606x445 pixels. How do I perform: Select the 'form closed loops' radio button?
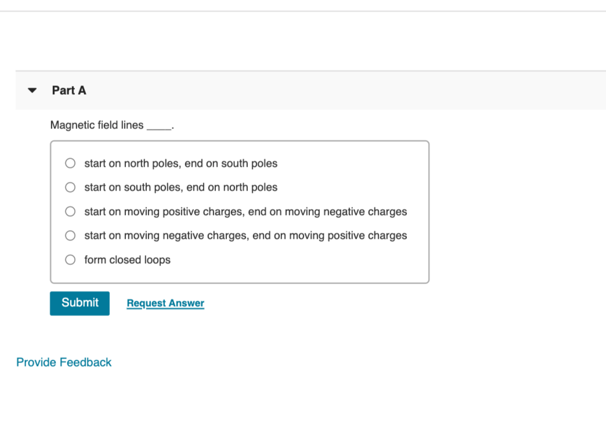tap(70, 260)
